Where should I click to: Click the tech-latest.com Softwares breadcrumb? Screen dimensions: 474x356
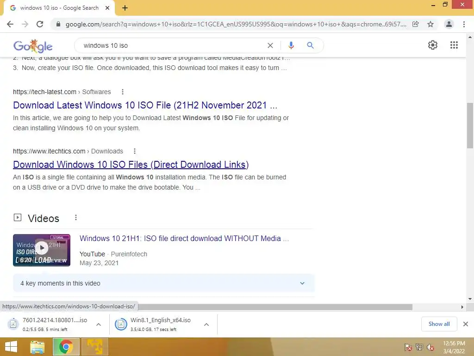[x=62, y=92]
